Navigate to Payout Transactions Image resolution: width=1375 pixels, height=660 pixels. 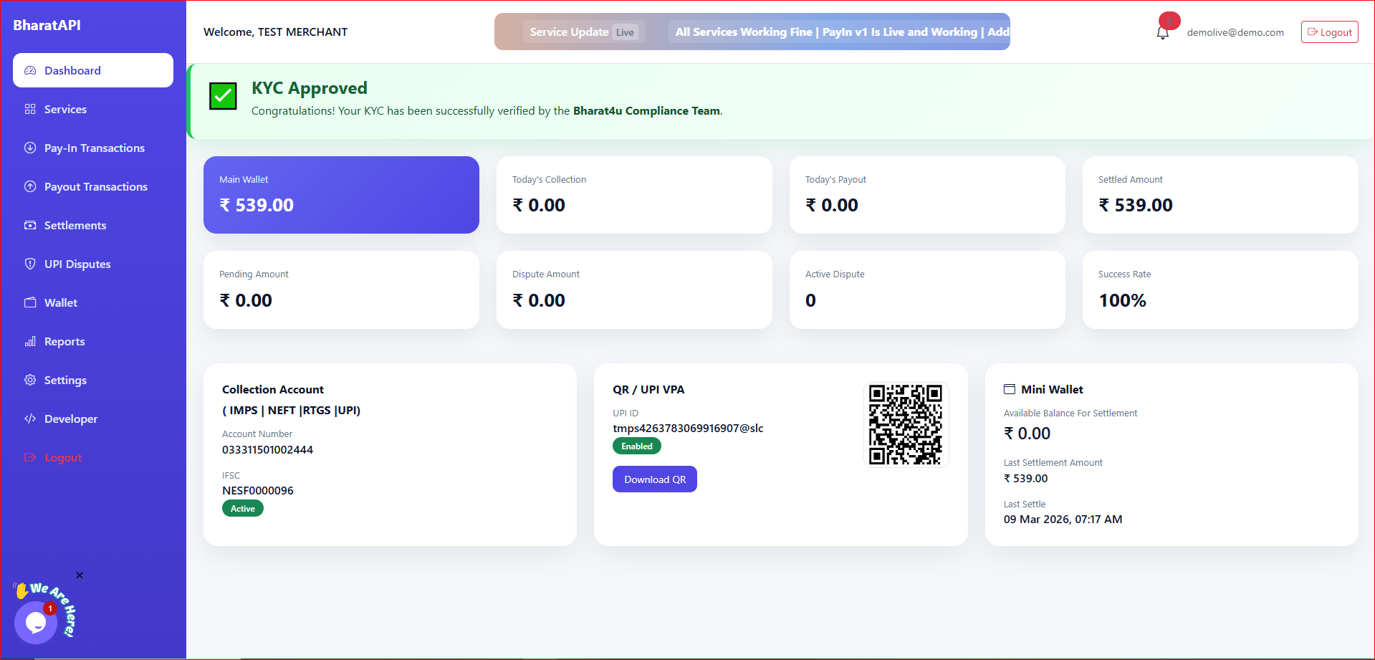(x=95, y=186)
